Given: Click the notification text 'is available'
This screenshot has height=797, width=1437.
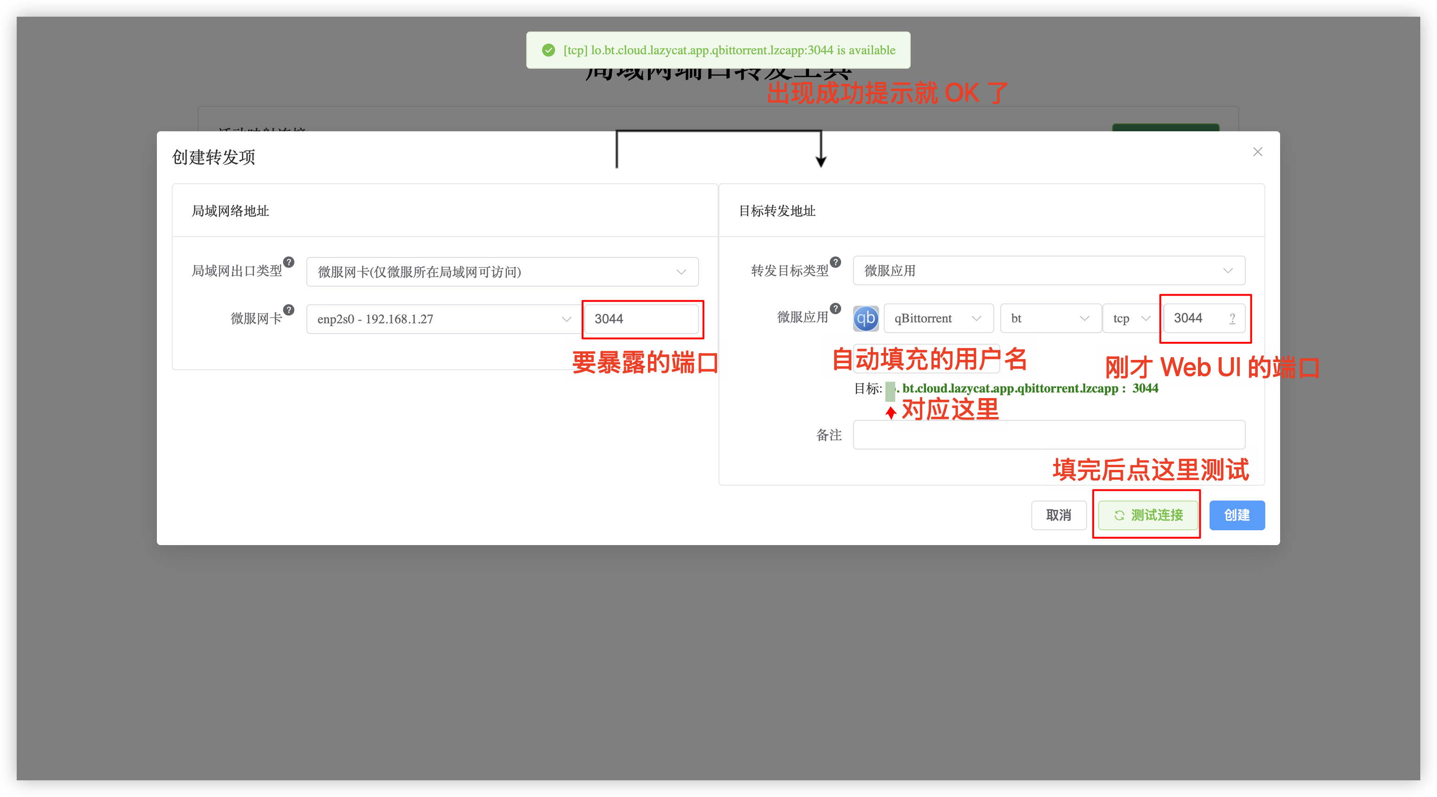Looking at the screenshot, I should [x=866, y=50].
